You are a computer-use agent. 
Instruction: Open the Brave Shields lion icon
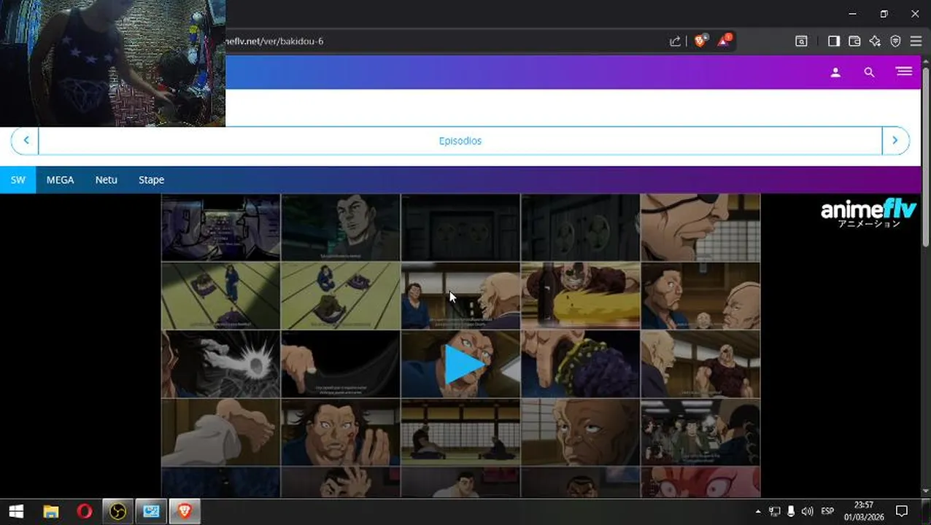click(x=700, y=42)
